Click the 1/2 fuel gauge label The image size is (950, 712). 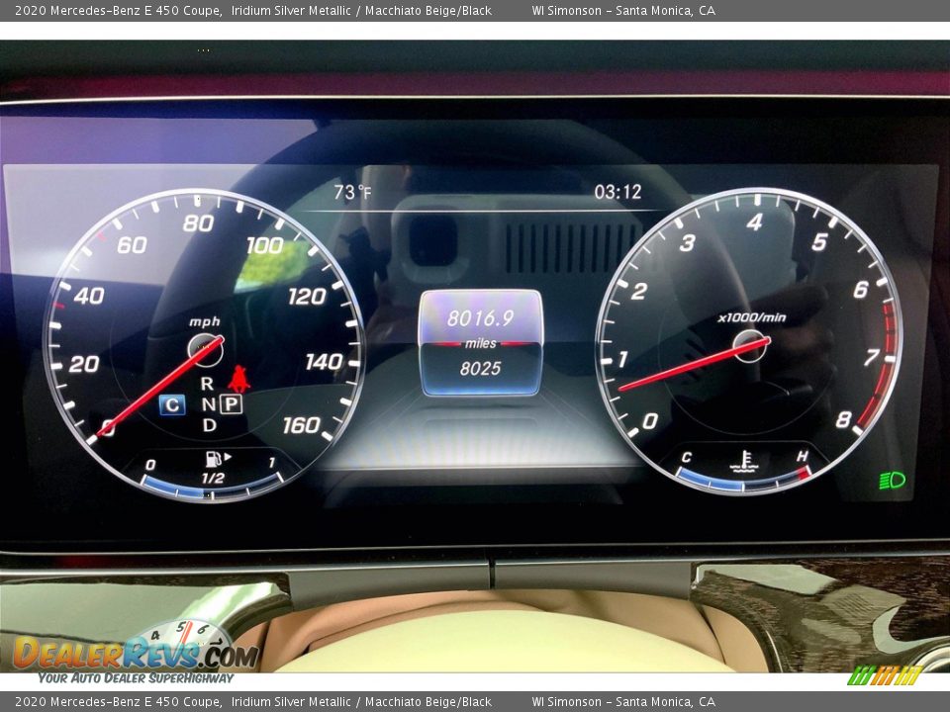coord(213,478)
